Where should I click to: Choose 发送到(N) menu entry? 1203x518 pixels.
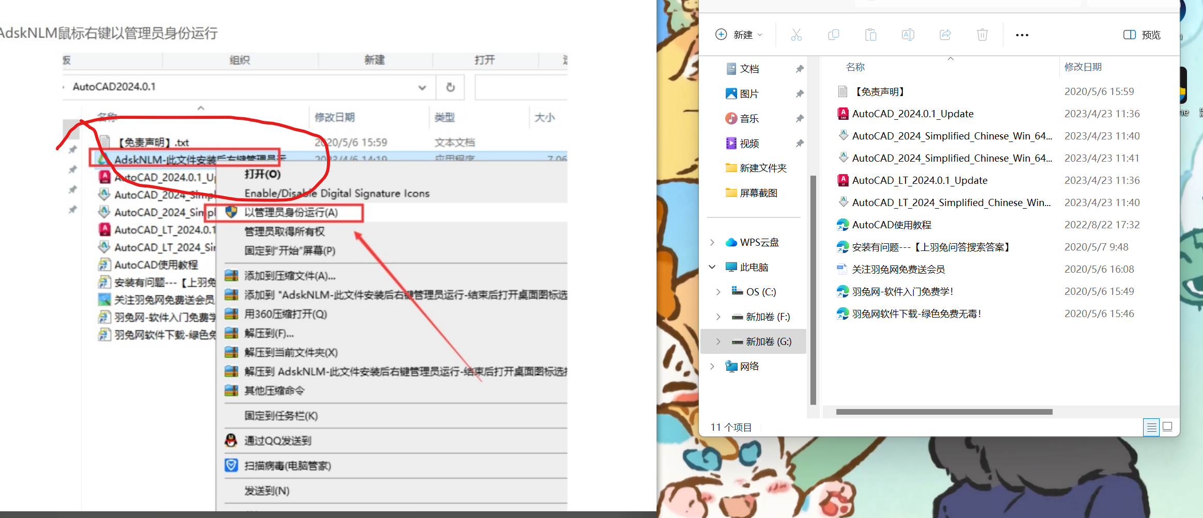(x=267, y=491)
